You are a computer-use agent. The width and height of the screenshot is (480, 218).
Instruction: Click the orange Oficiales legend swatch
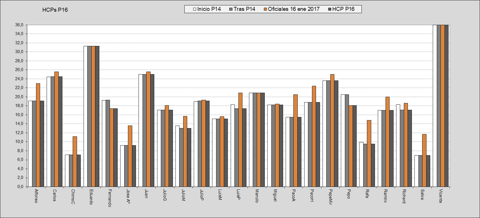[x=265, y=9]
